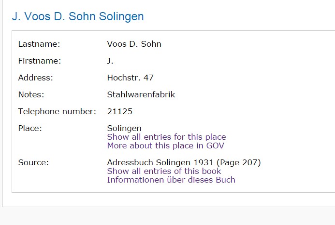Click the notes value "Stahlwarenfabrik"

pyautogui.click(x=141, y=94)
